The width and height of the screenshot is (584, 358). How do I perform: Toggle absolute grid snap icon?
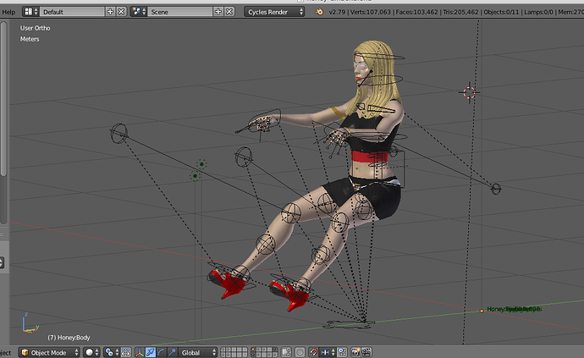pyautogui.click(x=342, y=352)
